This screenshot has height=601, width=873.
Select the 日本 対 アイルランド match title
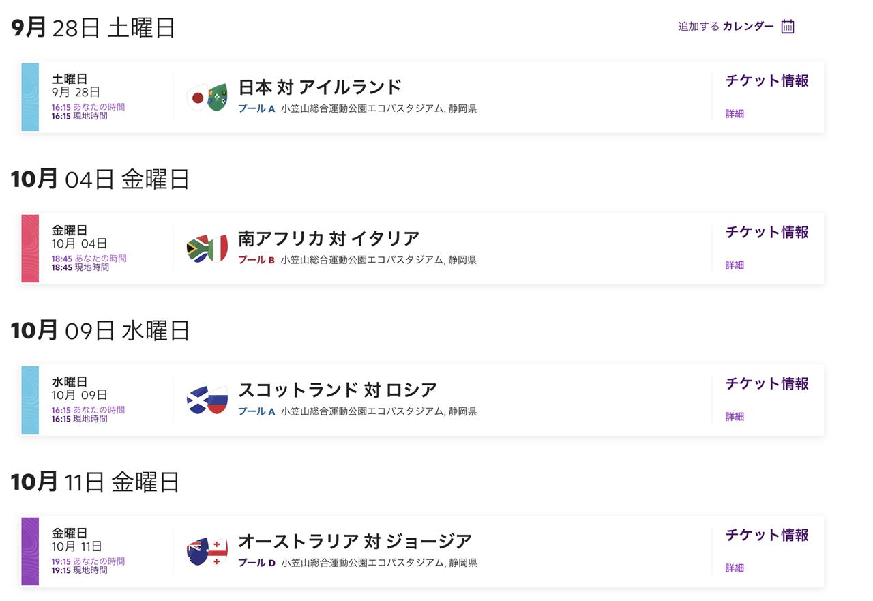[320, 87]
